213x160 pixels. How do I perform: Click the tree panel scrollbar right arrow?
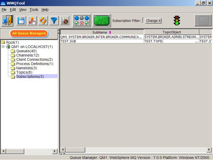(55, 151)
